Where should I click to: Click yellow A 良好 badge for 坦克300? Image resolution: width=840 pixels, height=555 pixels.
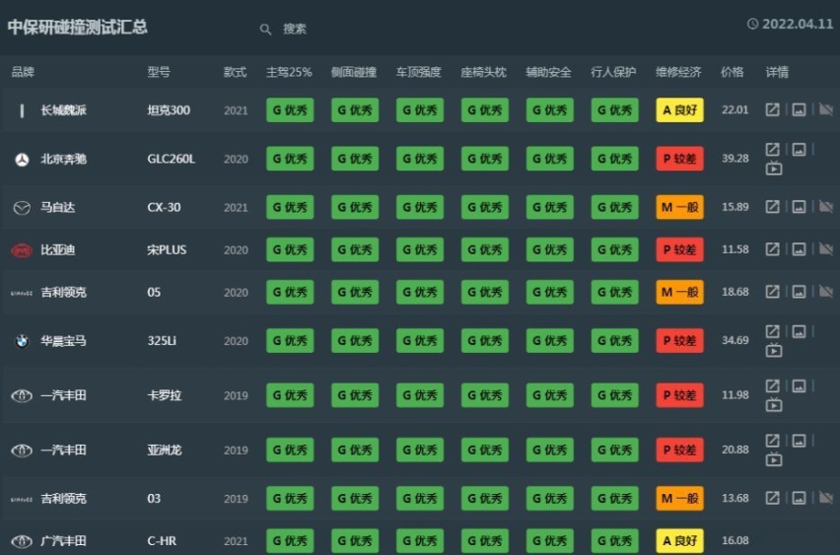tap(679, 109)
